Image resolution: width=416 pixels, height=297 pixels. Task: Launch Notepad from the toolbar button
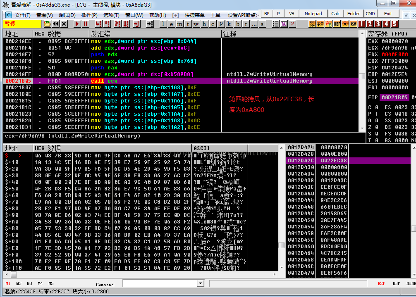(313, 14)
